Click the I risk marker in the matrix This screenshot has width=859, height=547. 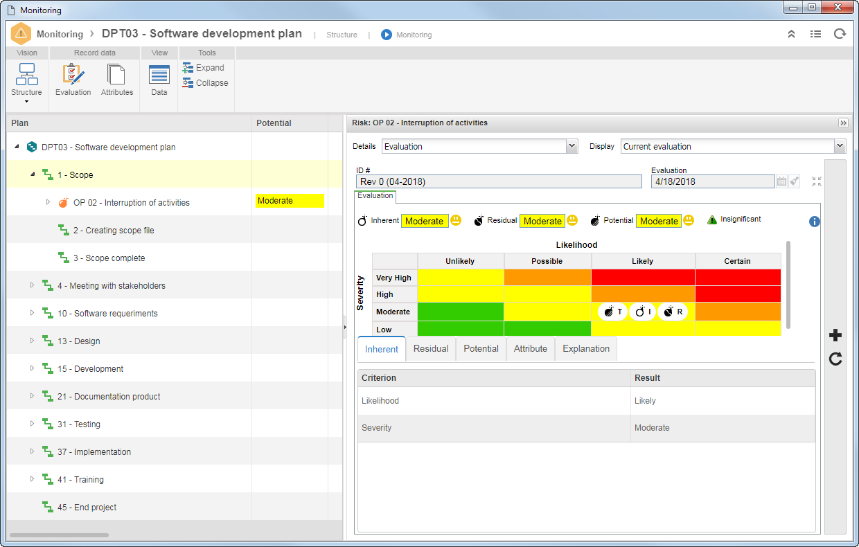click(x=642, y=312)
